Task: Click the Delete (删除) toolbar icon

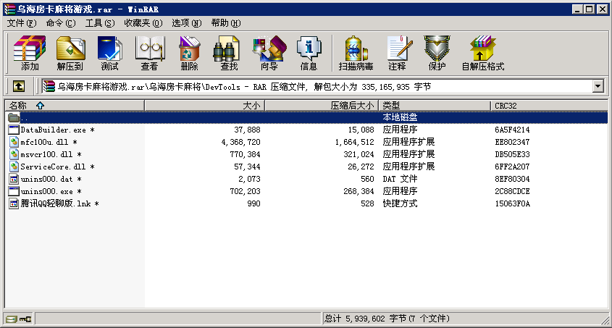Action: [189, 54]
